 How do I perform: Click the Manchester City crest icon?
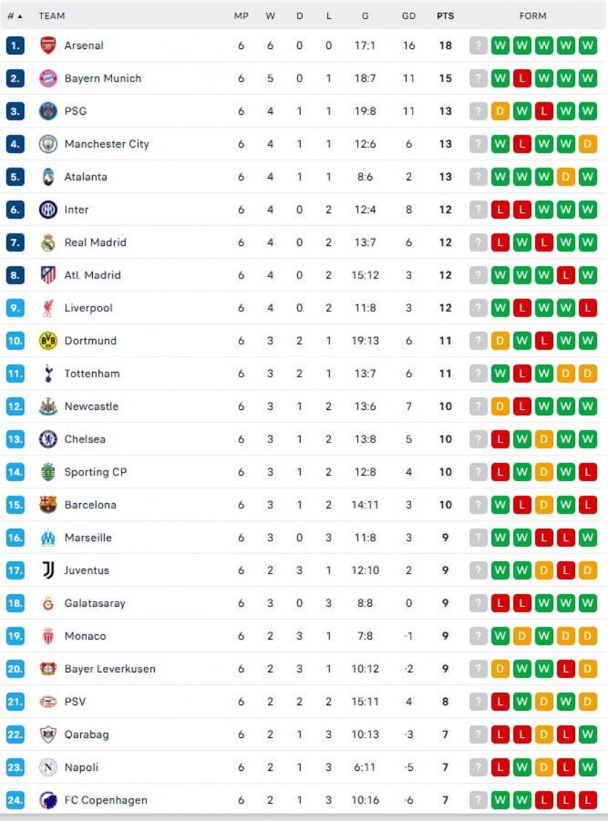[48, 144]
